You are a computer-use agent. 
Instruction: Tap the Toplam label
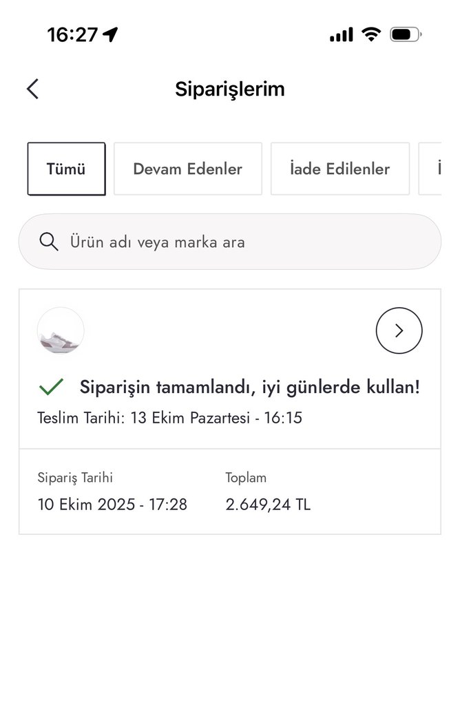(x=246, y=478)
